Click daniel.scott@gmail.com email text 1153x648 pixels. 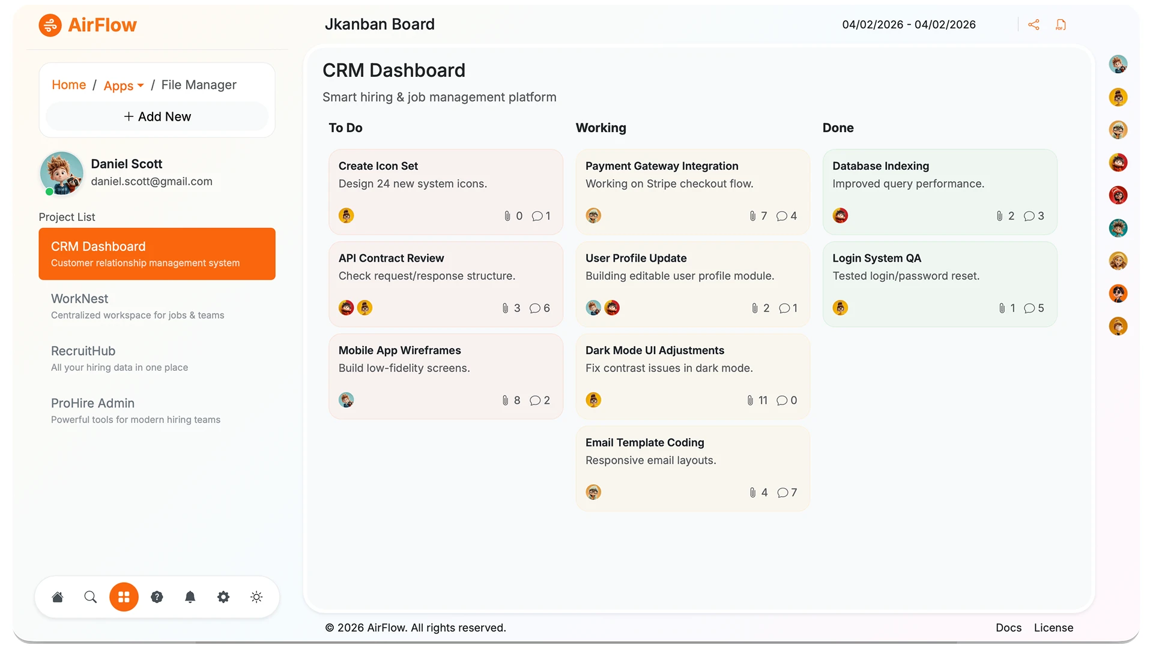click(x=151, y=181)
